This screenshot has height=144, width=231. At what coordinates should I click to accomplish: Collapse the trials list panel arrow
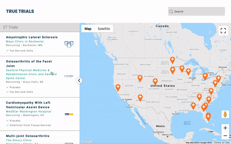click(x=79, y=81)
